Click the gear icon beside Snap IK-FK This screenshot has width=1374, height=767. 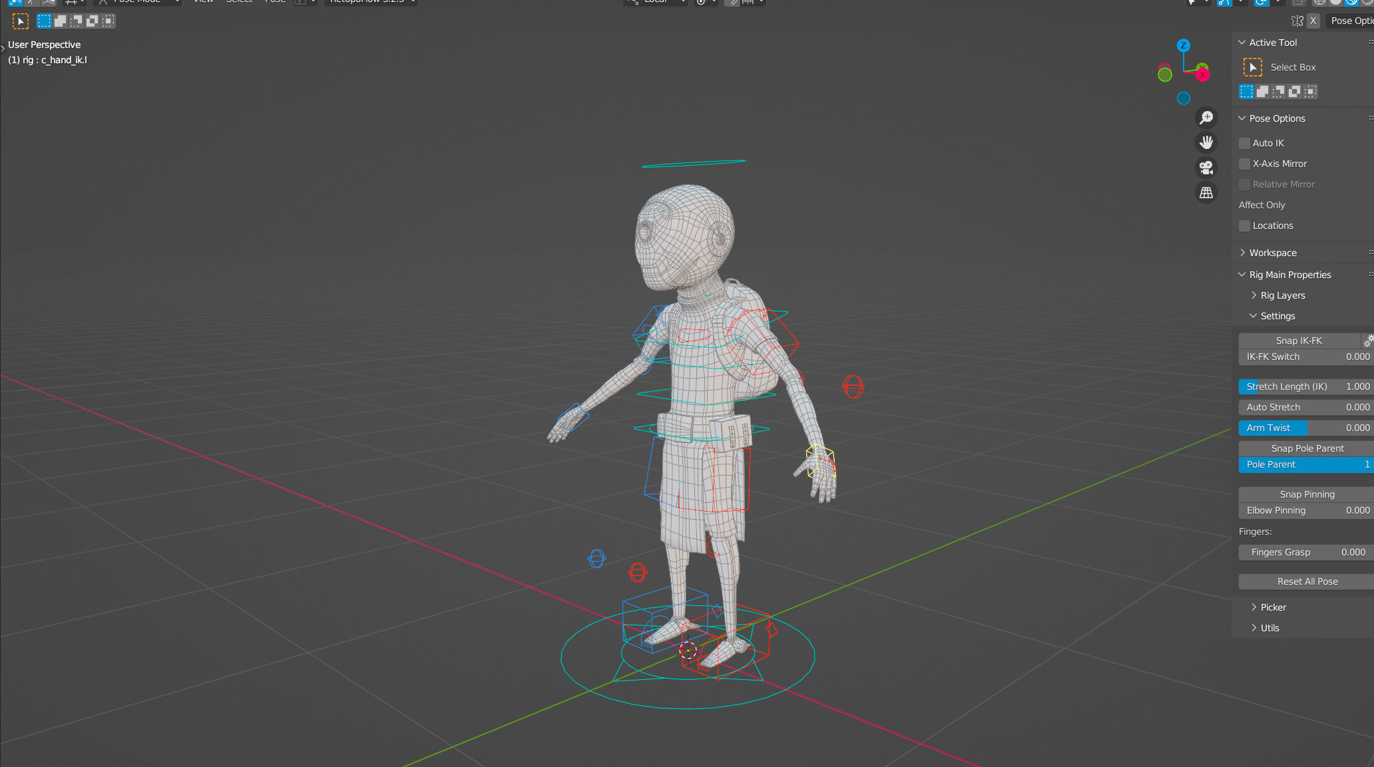pyautogui.click(x=1367, y=341)
